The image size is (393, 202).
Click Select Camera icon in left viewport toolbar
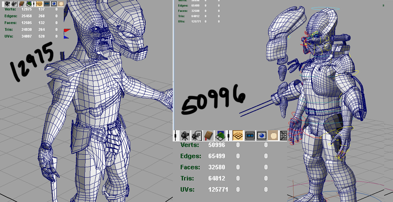click(7, 4)
